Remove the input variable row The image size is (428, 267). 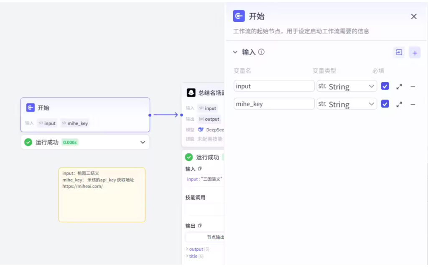413,86
